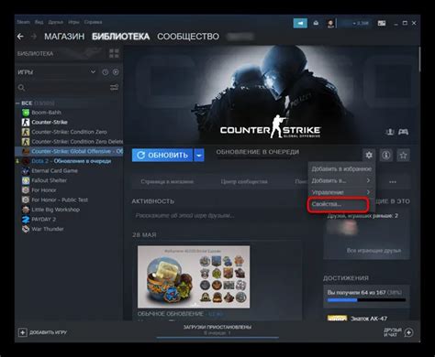This screenshot has width=435, height=357.
Task: Open the wallet balance display
Action: [355, 23]
